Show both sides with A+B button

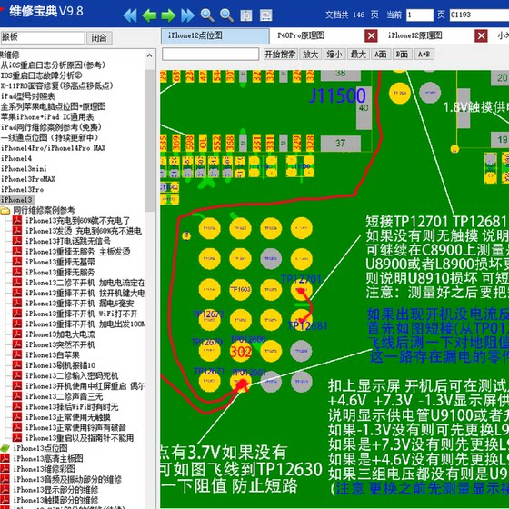424,55
